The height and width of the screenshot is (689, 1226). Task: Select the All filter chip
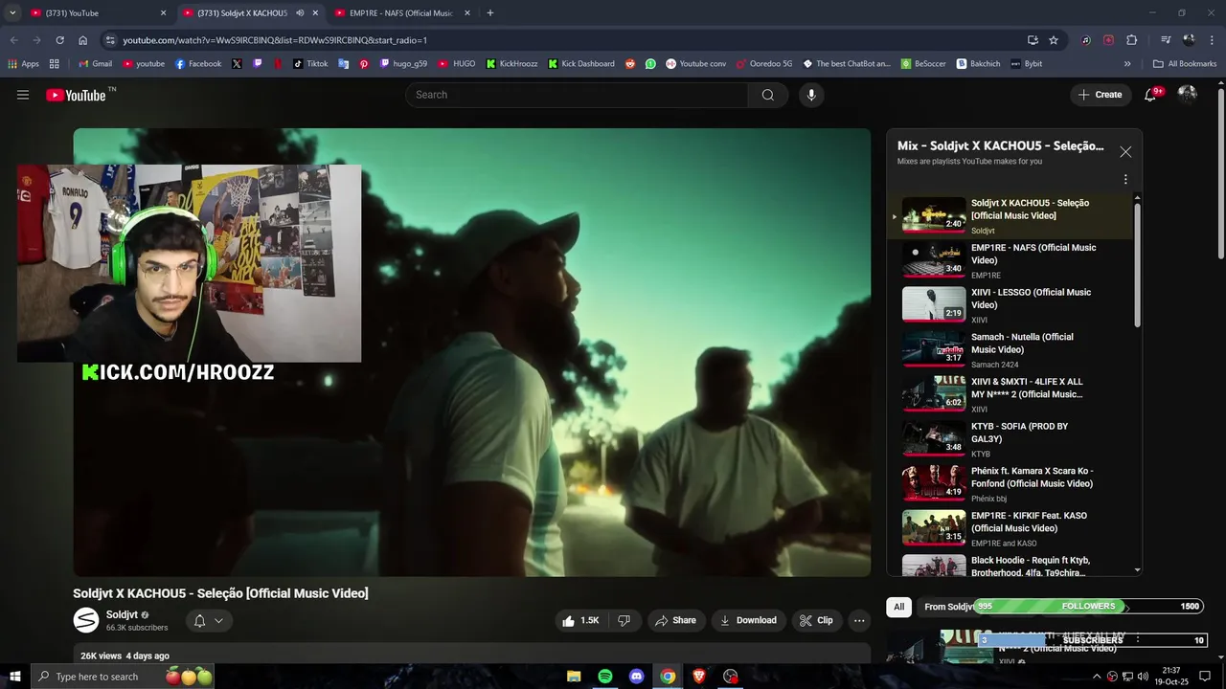[898, 607]
